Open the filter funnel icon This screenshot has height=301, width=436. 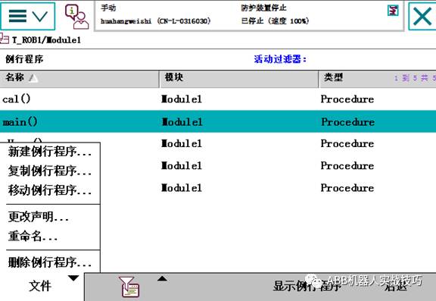coord(129,287)
